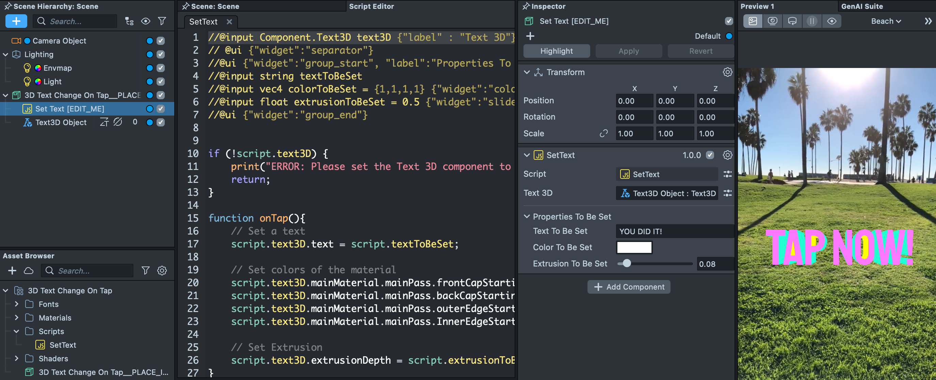Click the Scale link proportions icon
Screen dimensions: 936x380
coord(603,133)
